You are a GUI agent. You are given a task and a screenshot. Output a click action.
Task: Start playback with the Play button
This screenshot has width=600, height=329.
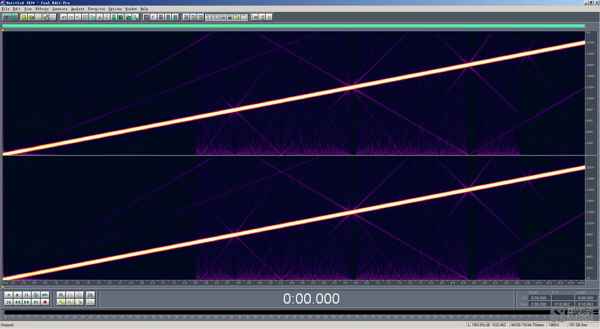tap(18, 295)
